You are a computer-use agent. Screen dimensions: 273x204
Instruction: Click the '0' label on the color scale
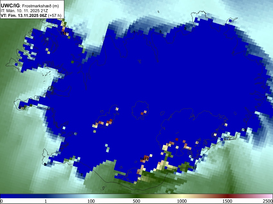[x=2, y=201]
